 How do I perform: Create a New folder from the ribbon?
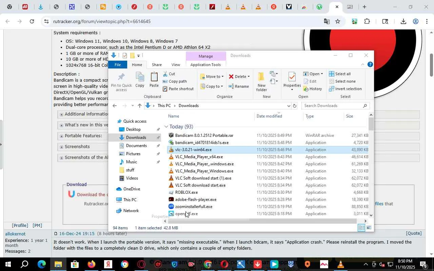261,82
